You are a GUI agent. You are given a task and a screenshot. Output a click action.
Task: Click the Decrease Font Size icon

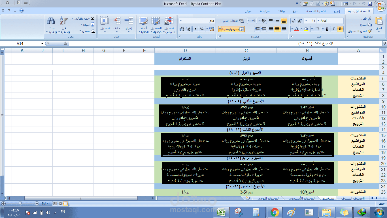[294, 21]
